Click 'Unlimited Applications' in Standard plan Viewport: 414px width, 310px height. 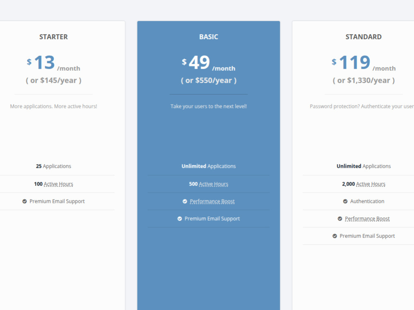363,166
